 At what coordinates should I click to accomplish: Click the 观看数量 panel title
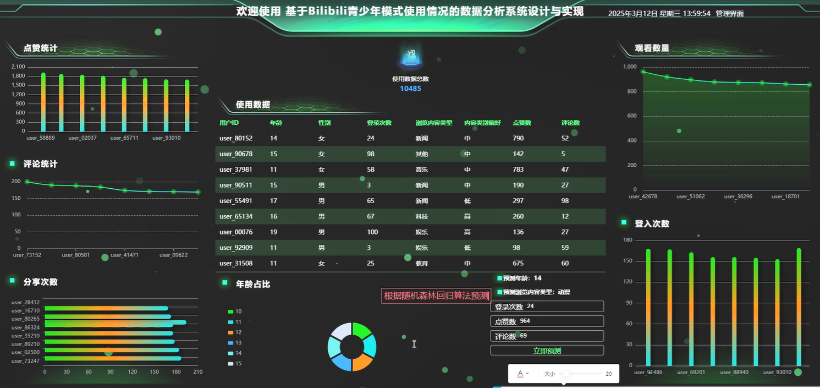(652, 48)
